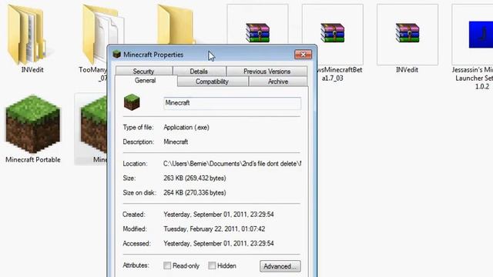Enable the Read-only attribute checkbox
This screenshot has height=277, width=493.
(167, 265)
